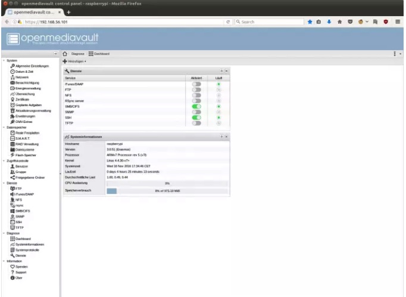Screen dimensions: 406x297
Task: Open Dateisysteme page
Action: point(22,150)
